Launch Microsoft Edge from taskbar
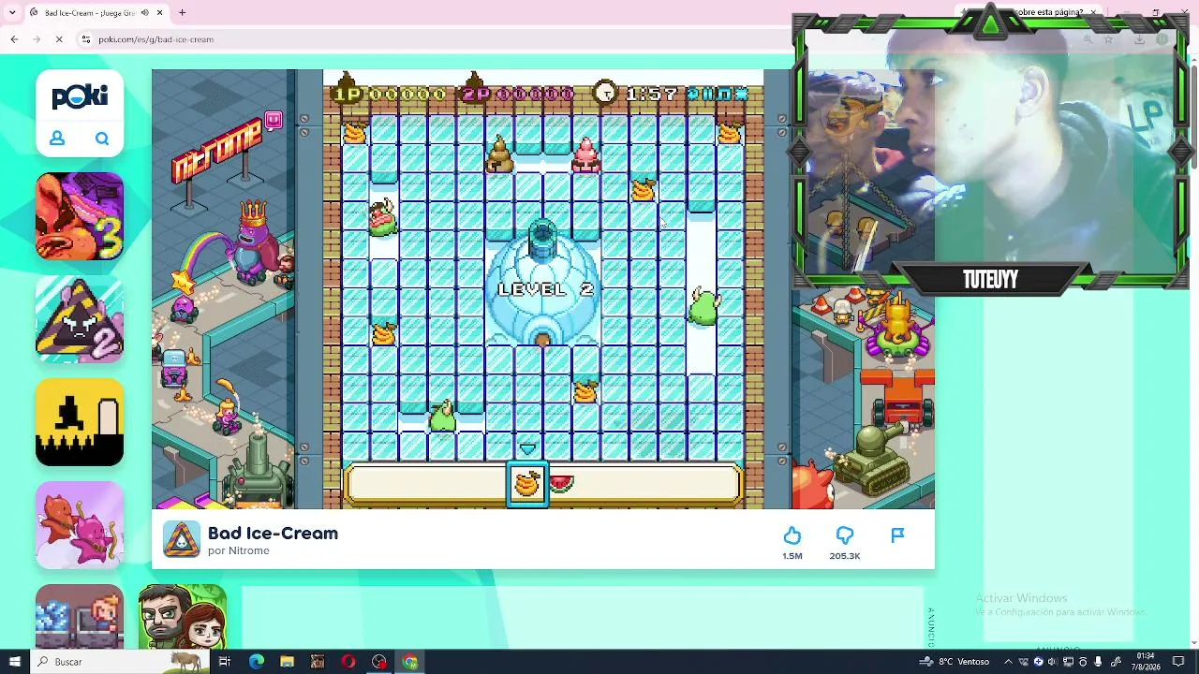This screenshot has height=674, width=1199. pyautogui.click(x=256, y=662)
